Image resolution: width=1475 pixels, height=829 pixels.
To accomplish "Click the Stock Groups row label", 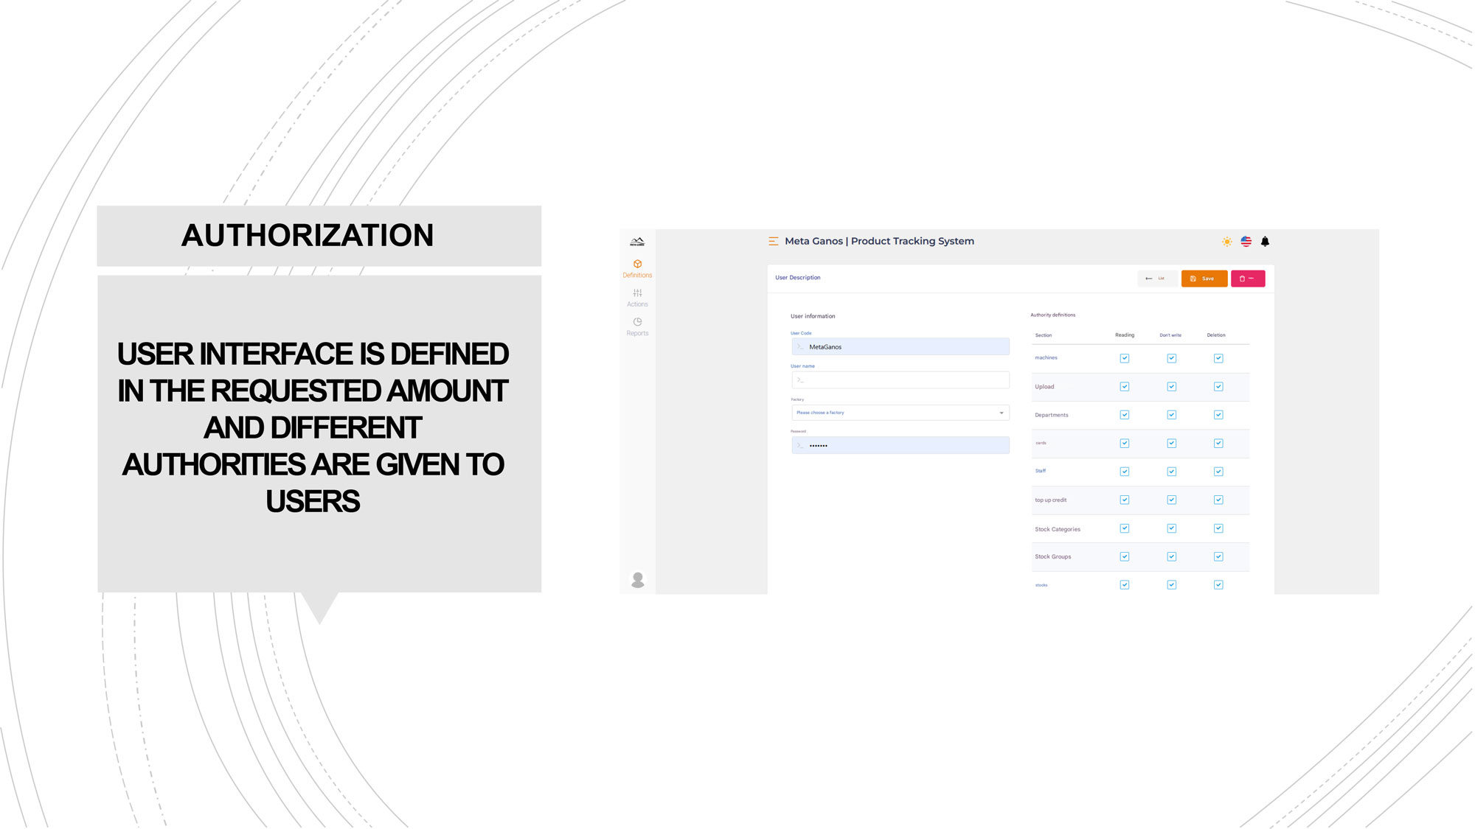I will (1053, 556).
